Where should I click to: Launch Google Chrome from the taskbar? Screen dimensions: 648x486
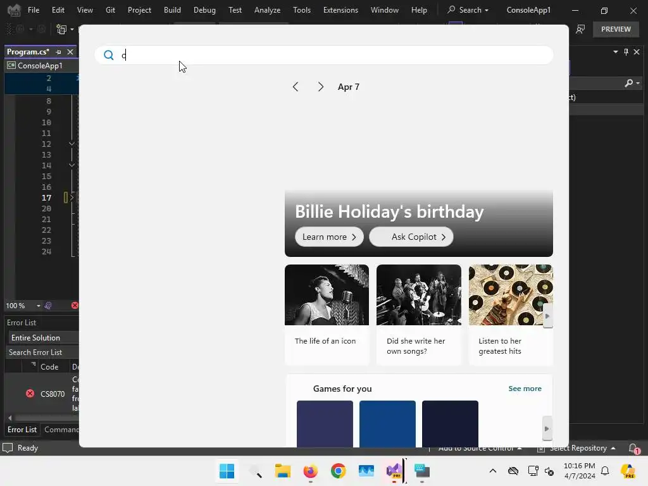click(x=338, y=471)
